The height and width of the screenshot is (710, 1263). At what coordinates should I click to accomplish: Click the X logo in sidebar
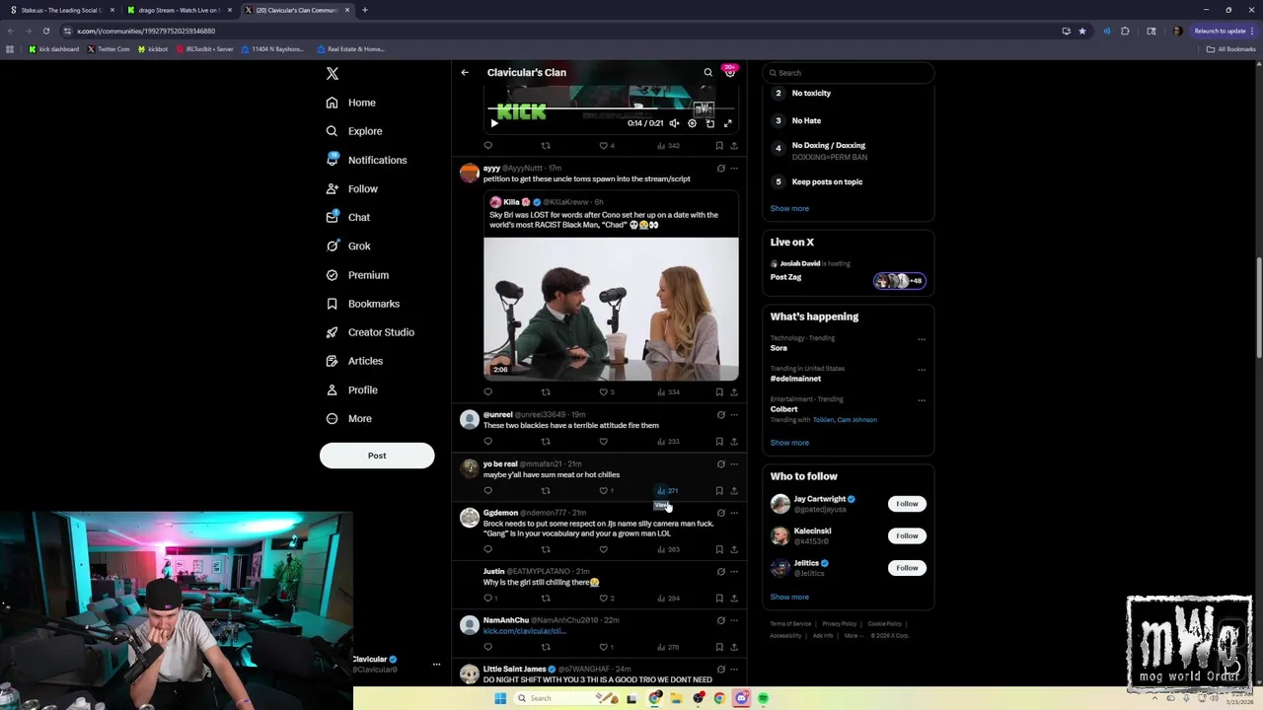coord(333,73)
